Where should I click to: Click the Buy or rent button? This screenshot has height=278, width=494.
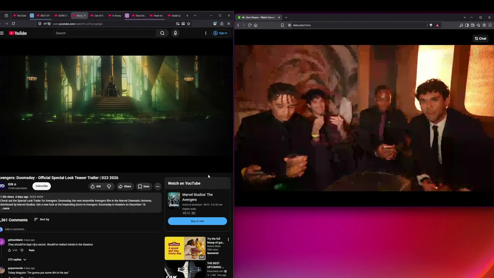pyautogui.click(x=197, y=221)
